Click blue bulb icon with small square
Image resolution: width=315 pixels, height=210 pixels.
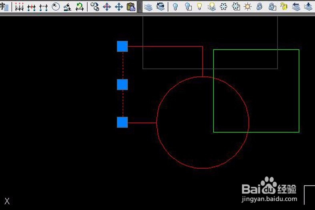click(x=188, y=7)
